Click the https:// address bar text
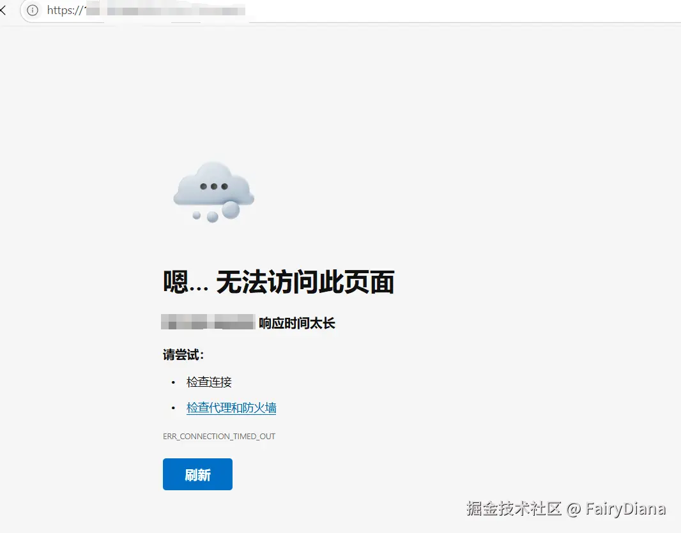 [65, 10]
